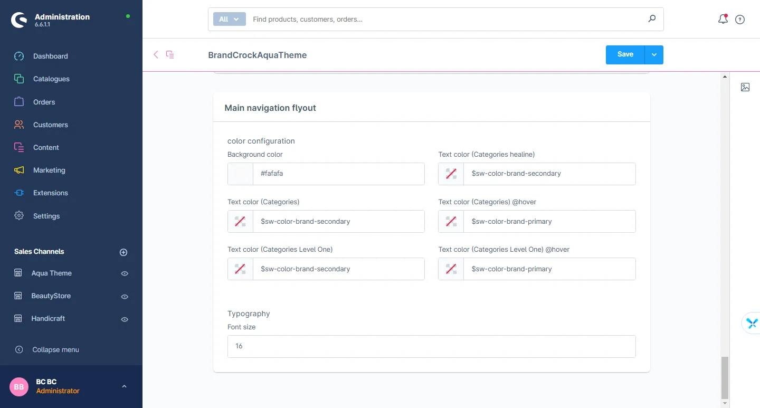Go back using the left arrow icon

click(156, 54)
